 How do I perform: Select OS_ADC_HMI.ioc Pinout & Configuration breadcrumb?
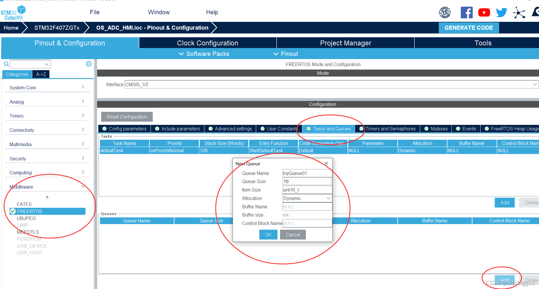pos(152,28)
